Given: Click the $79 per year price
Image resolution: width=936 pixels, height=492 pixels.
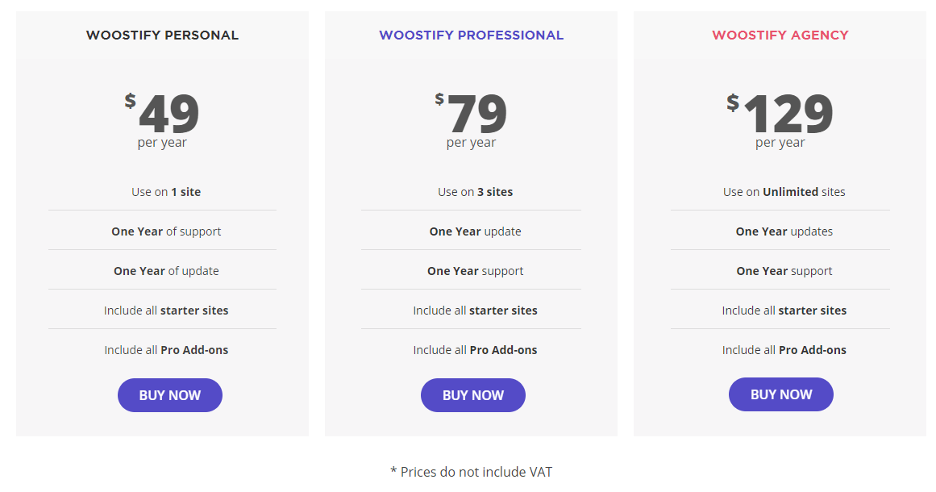Looking at the screenshot, I should click(472, 113).
